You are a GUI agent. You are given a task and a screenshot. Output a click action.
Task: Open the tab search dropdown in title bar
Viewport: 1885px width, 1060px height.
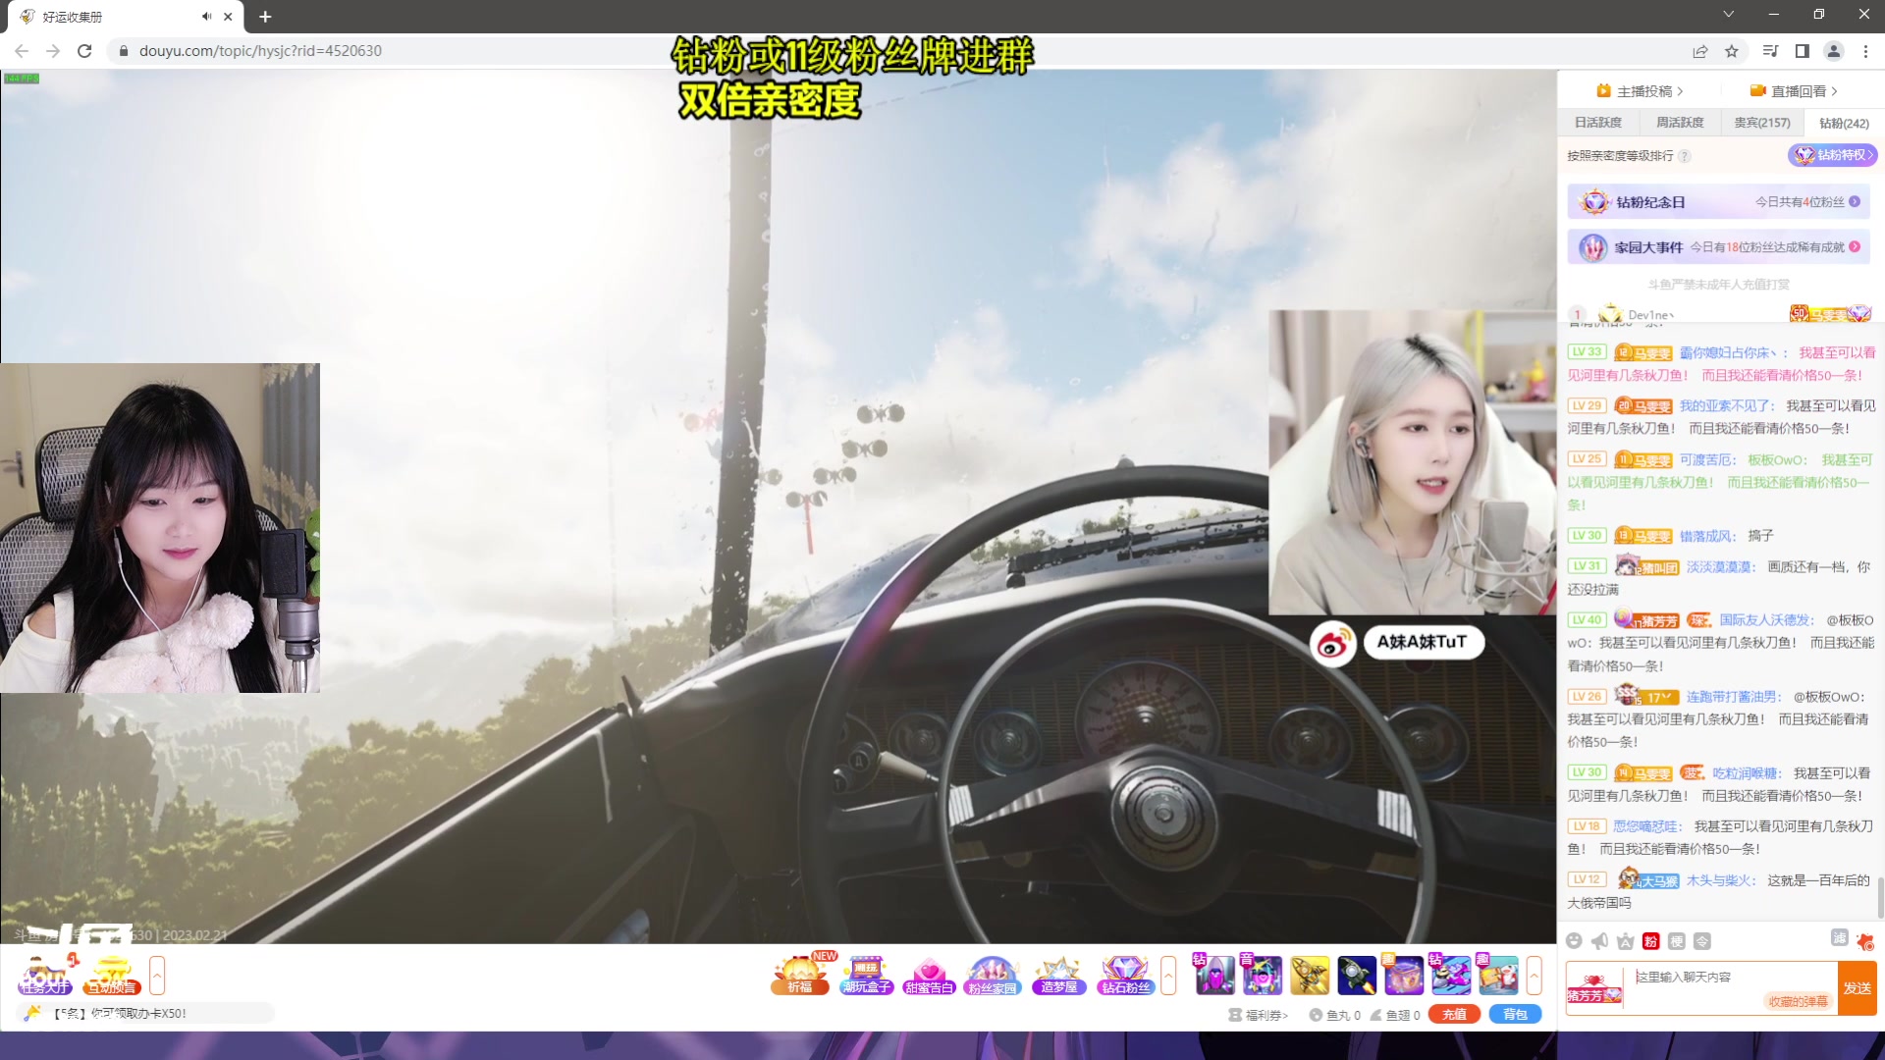[x=1729, y=15]
